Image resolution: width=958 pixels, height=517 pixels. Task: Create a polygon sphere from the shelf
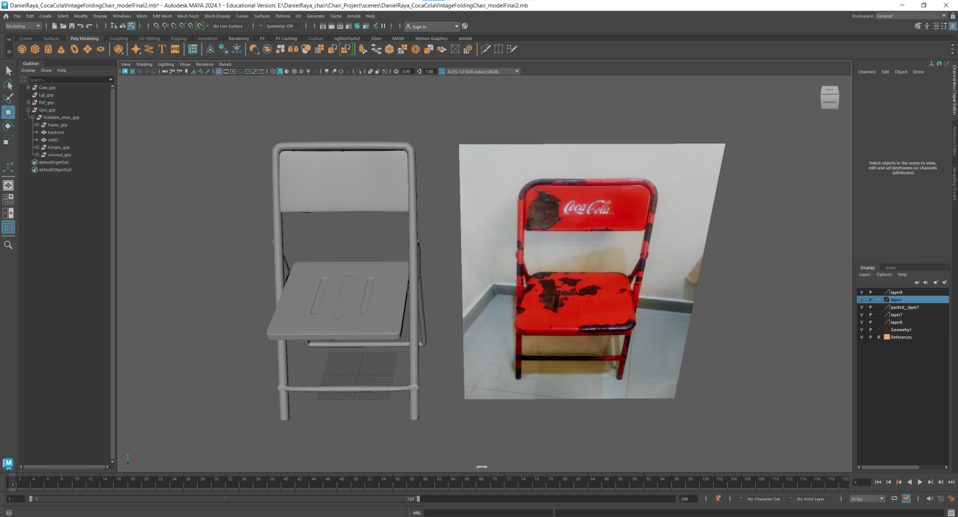point(22,49)
